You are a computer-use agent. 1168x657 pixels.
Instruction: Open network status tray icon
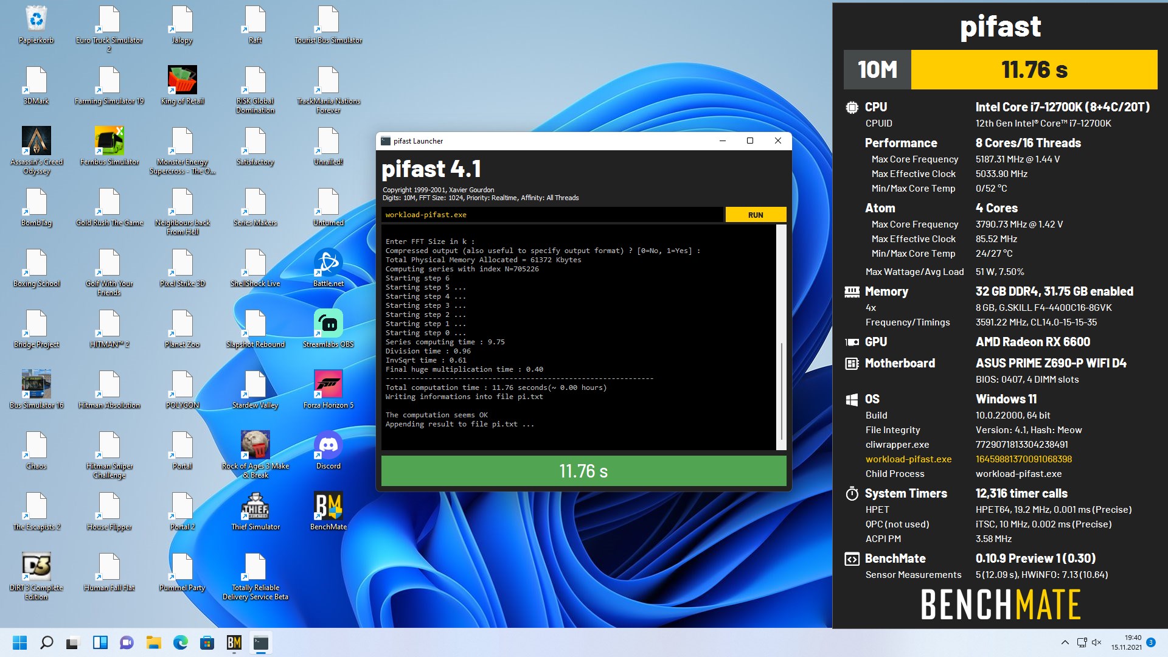tap(1082, 642)
